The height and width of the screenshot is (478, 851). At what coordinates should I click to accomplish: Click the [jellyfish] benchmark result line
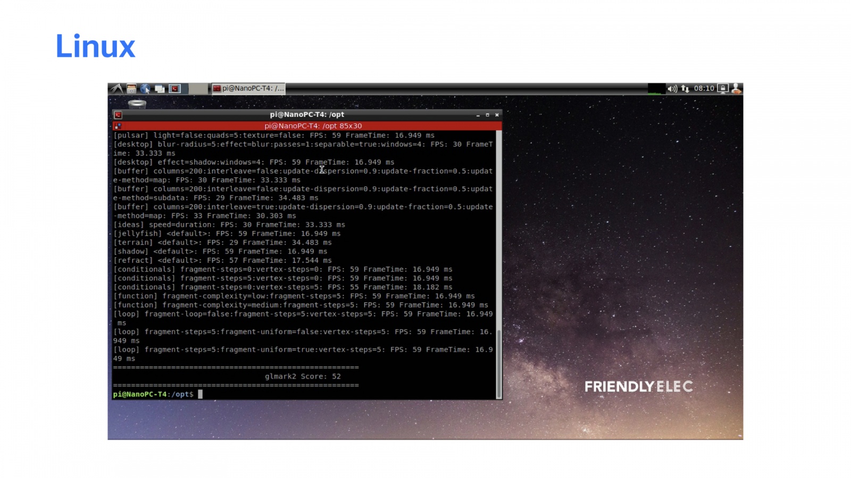click(x=227, y=234)
